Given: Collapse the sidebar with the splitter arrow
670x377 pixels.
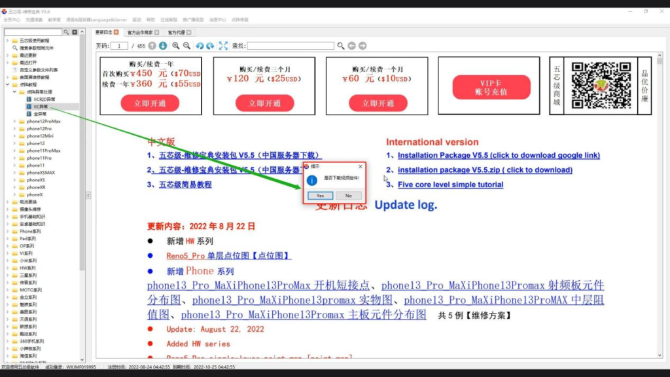Looking at the screenshot, I should 88,195.
